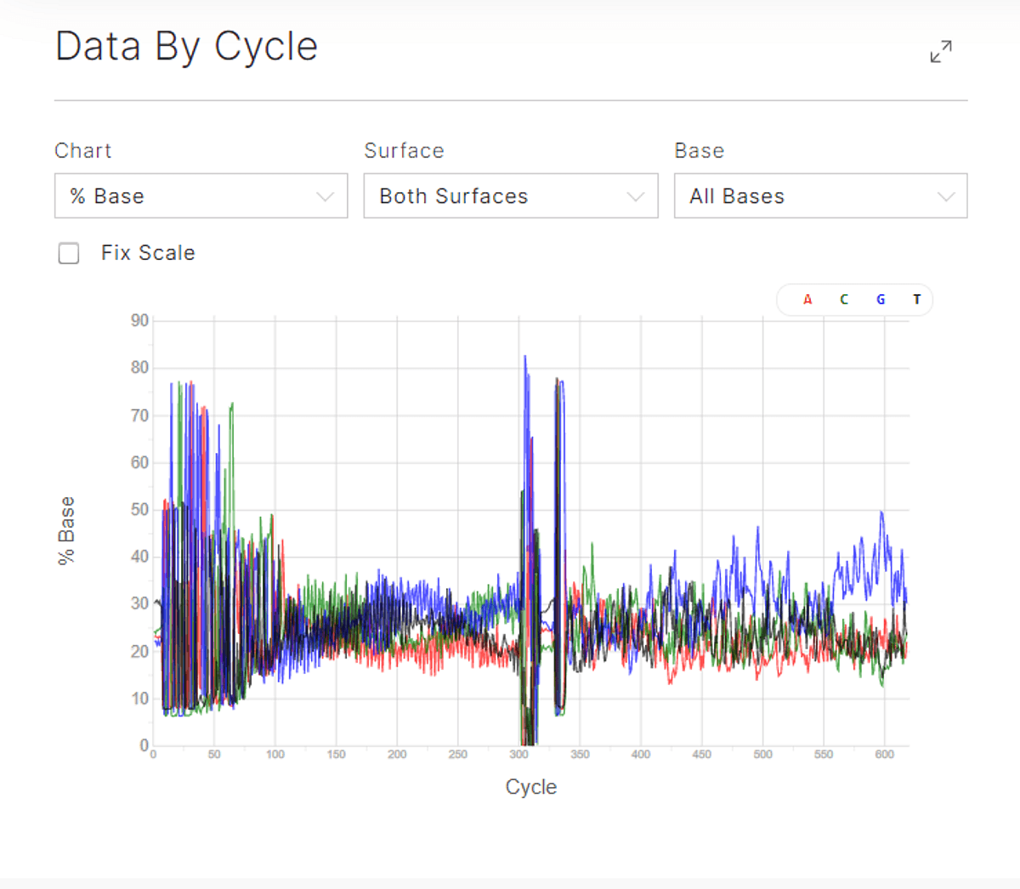The width and height of the screenshot is (1020, 889).
Task: Open the Base dropdown showing All Bases
Action: click(x=821, y=195)
